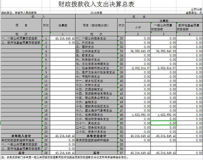Select income row 1 value 40,216,649.42
The image size is (203, 160).
pos(63,38)
